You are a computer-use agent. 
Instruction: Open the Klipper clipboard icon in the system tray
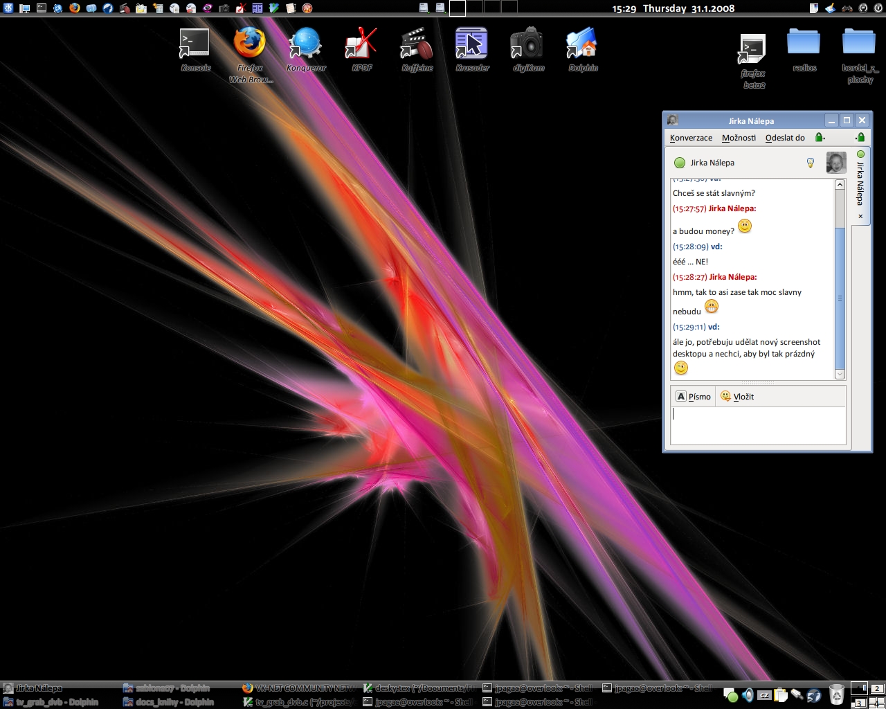point(781,695)
